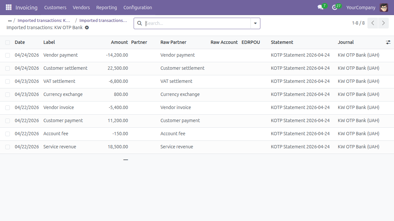The width and height of the screenshot is (394, 221).
Task: Tick the checkbox for Vendor invoice row
Action: pos(8,108)
